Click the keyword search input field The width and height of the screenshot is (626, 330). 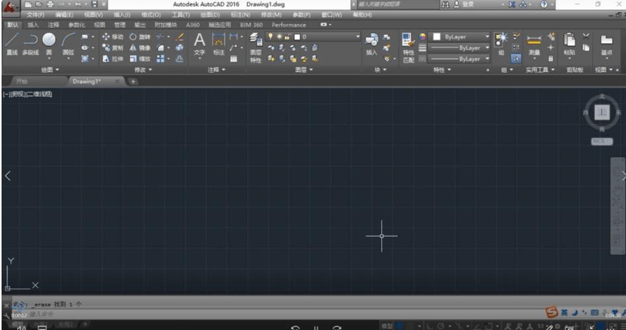(397, 5)
